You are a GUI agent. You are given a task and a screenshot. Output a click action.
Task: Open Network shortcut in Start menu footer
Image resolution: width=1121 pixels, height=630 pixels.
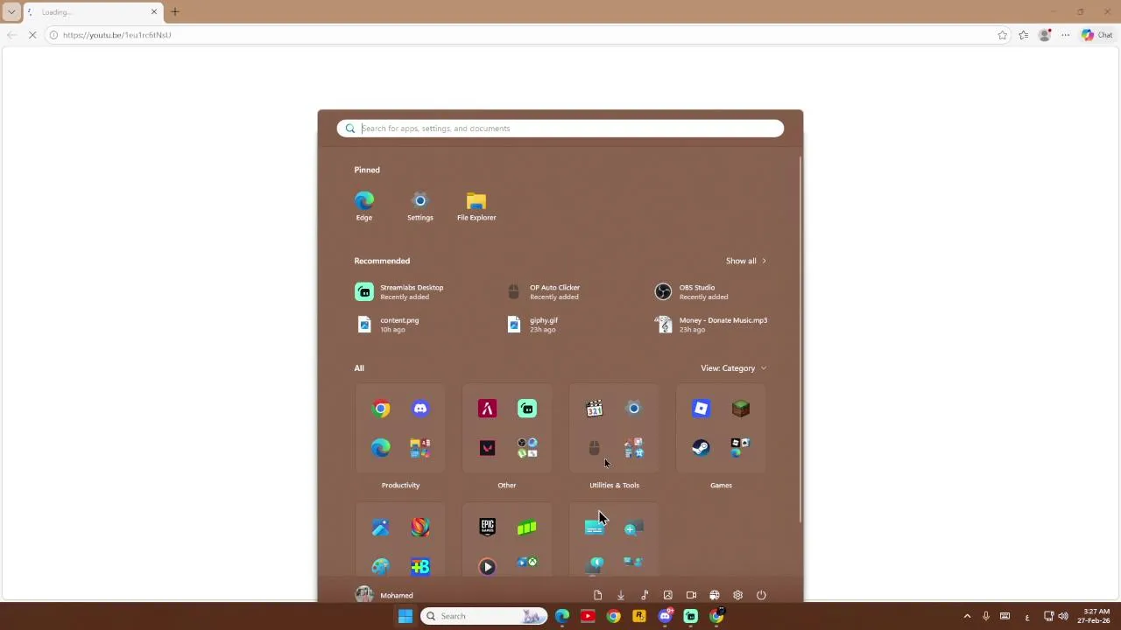(x=715, y=595)
